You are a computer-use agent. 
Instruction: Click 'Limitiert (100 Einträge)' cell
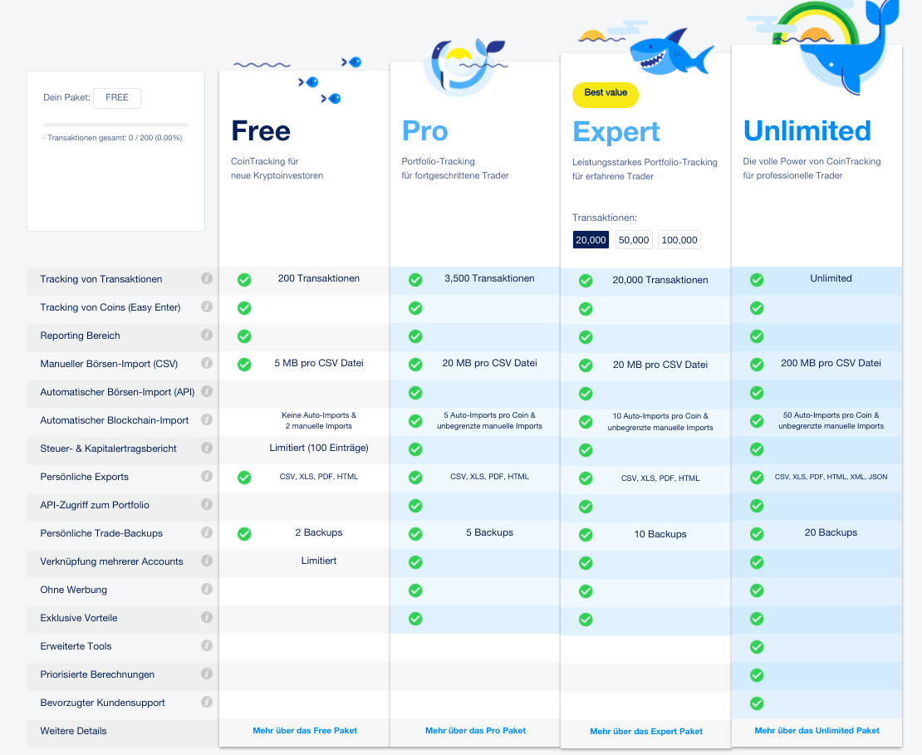click(319, 448)
